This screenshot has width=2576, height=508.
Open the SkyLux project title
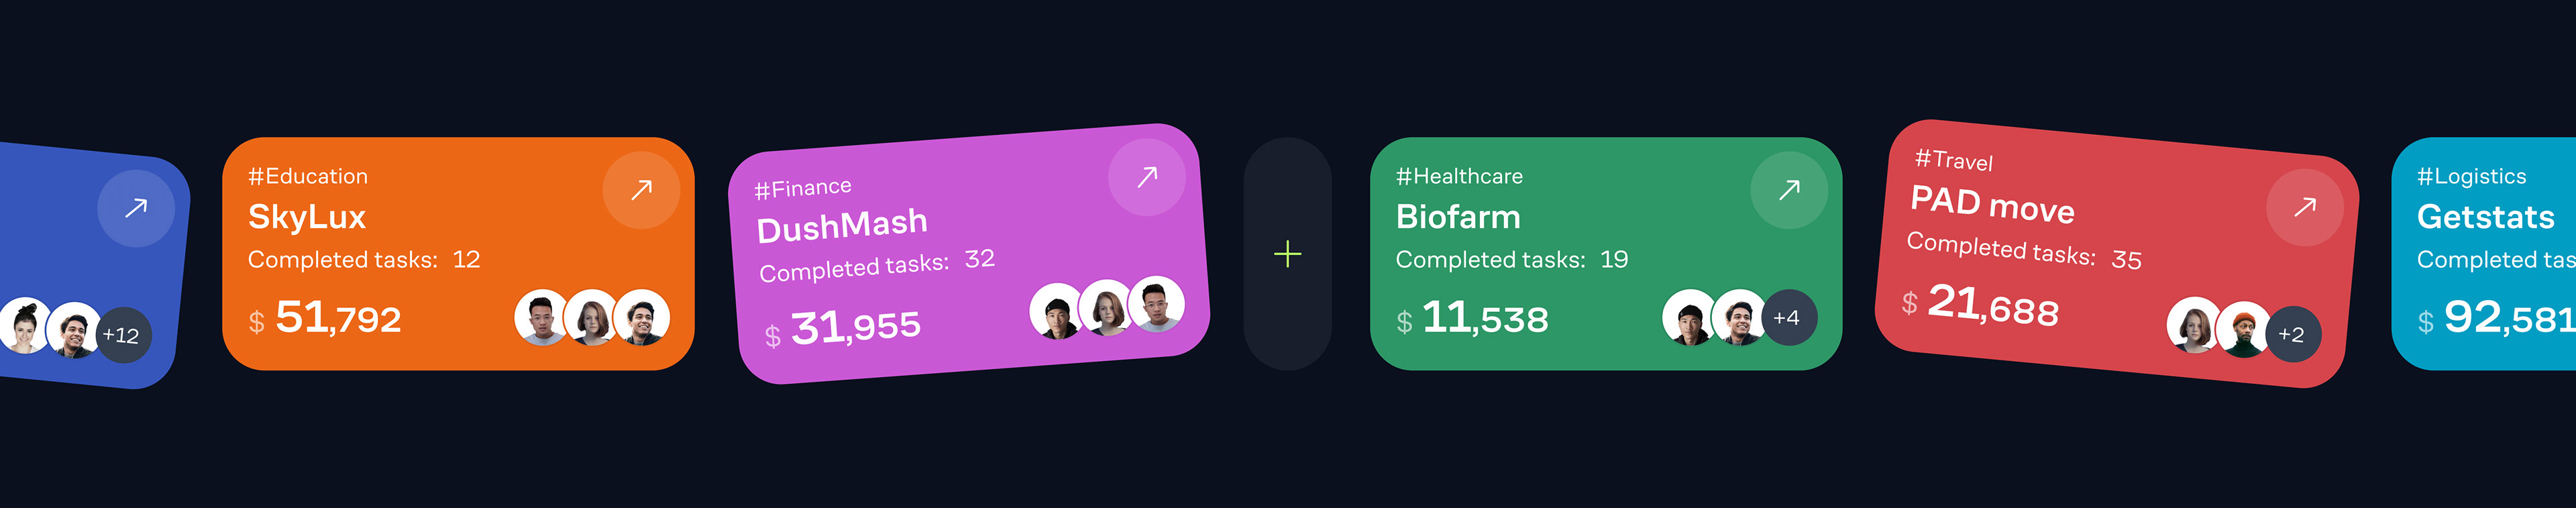(307, 217)
